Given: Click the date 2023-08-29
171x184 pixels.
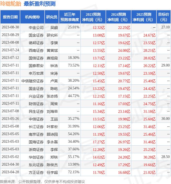Looking at the screenshot, I should point(10,35).
